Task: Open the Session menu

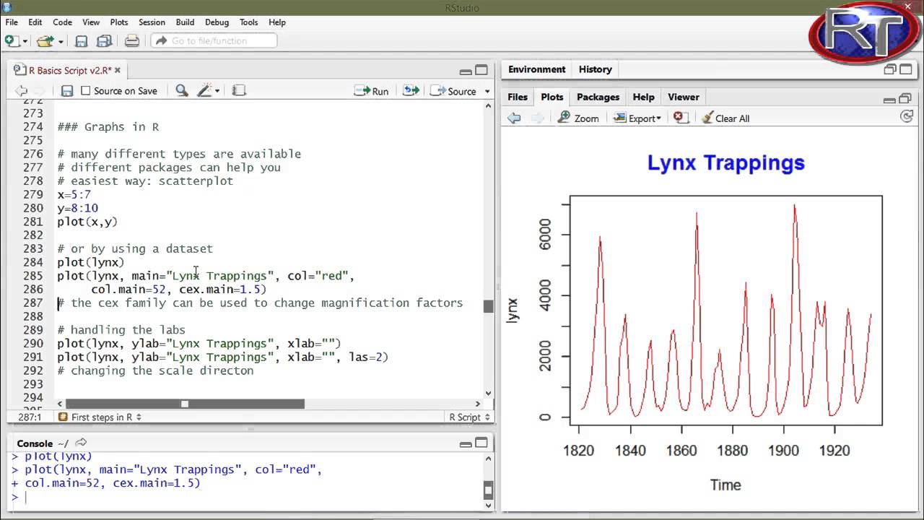Action: coord(152,22)
